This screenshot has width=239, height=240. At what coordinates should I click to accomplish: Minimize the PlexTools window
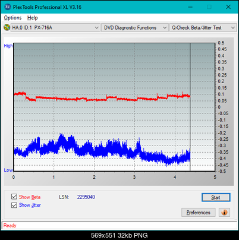(190, 7)
